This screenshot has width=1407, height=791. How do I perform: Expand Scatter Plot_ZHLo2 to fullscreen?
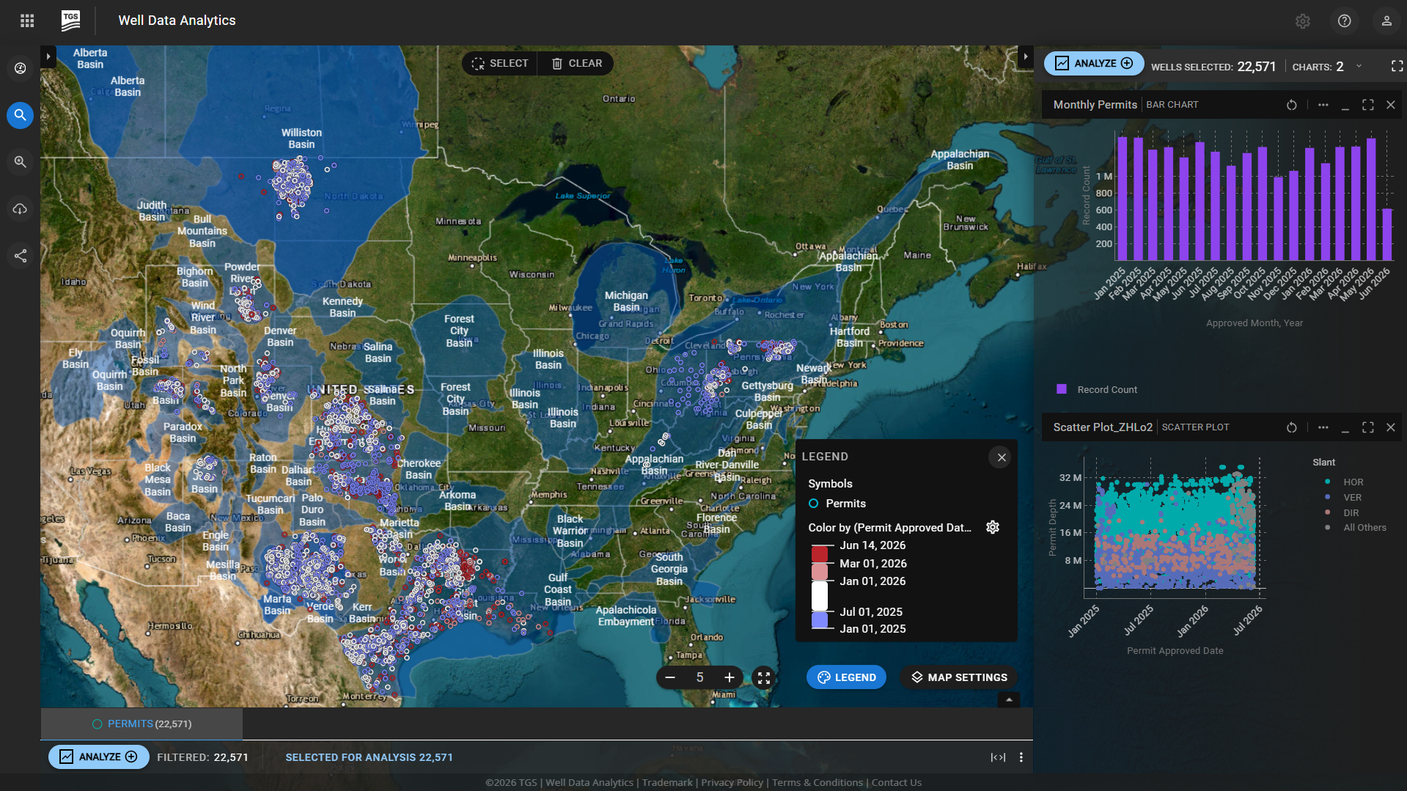coord(1367,427)
